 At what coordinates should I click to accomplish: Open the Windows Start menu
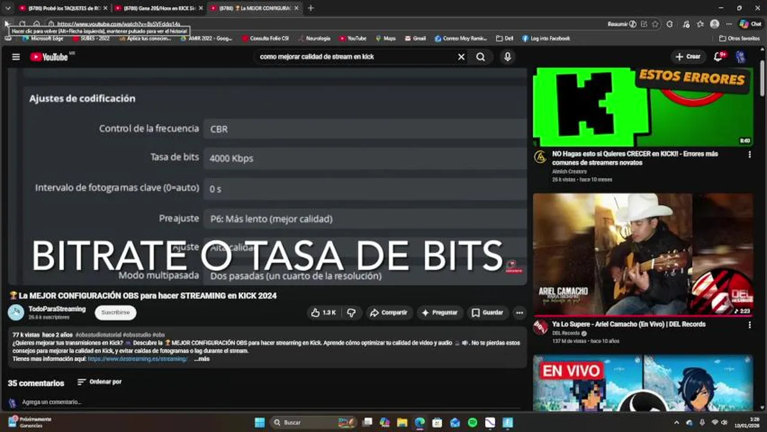(260, 422)
